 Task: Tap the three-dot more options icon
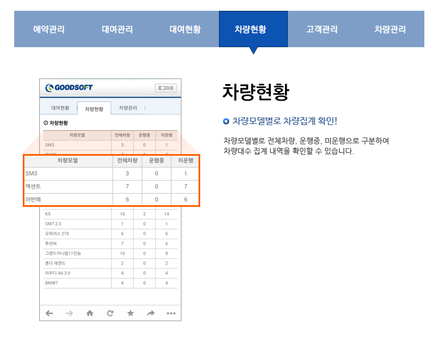[171, 313]
